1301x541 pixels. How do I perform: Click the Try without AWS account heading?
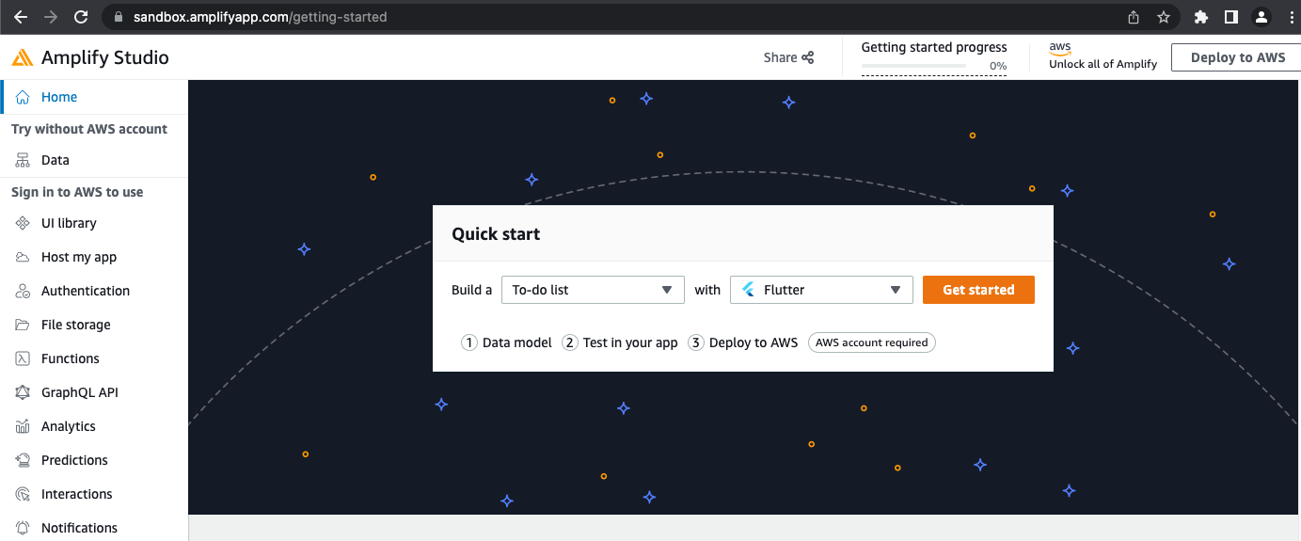click(x=89, y=129)
